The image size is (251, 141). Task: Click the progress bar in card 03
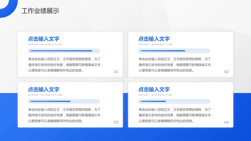point(64,101)
